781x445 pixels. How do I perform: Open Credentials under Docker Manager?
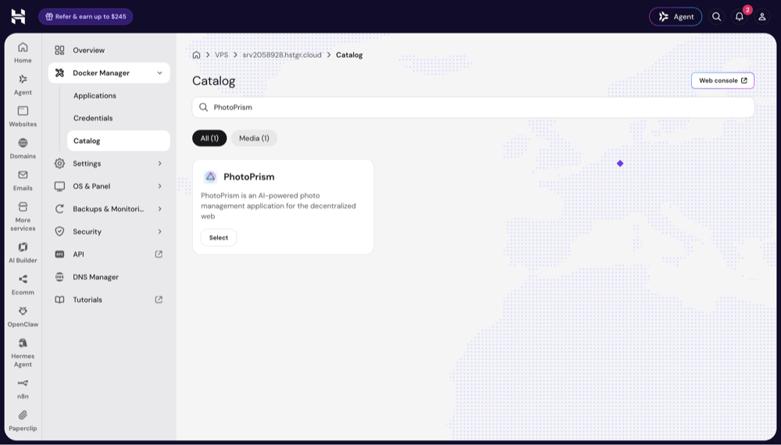(119, 118)
